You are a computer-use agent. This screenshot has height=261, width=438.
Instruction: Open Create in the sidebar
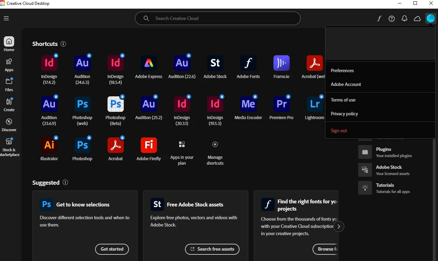tap(9, 105)
